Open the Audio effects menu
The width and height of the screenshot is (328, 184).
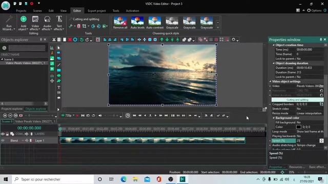click(47, 23)
